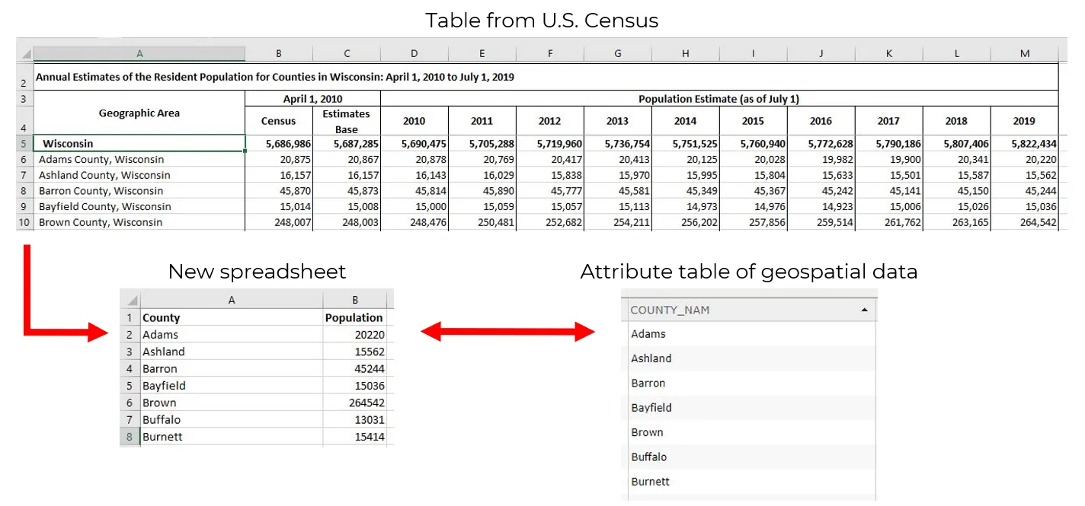
Task: Select Bayfield in the new spreadsheet
Action: tap(164, 385)
